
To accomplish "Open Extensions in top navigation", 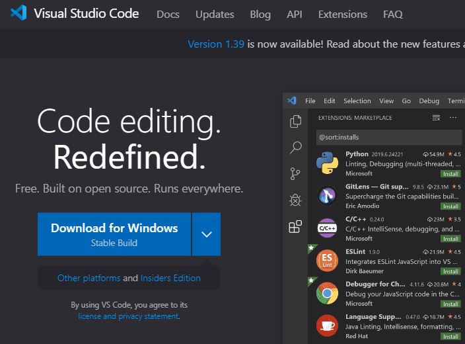I will click(343, 15).
